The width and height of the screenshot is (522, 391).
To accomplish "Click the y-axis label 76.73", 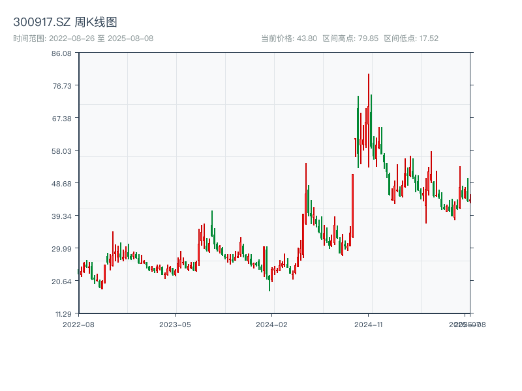I will coord(62,86).
